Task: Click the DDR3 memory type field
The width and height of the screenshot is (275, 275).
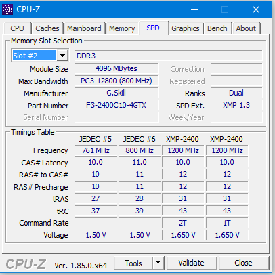Action: (169, 56)
